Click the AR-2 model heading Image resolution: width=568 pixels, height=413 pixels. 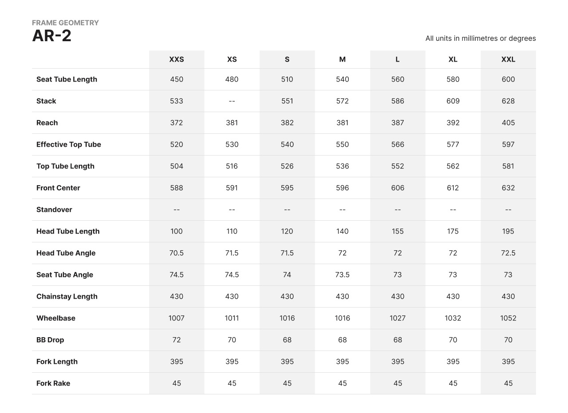52,36
